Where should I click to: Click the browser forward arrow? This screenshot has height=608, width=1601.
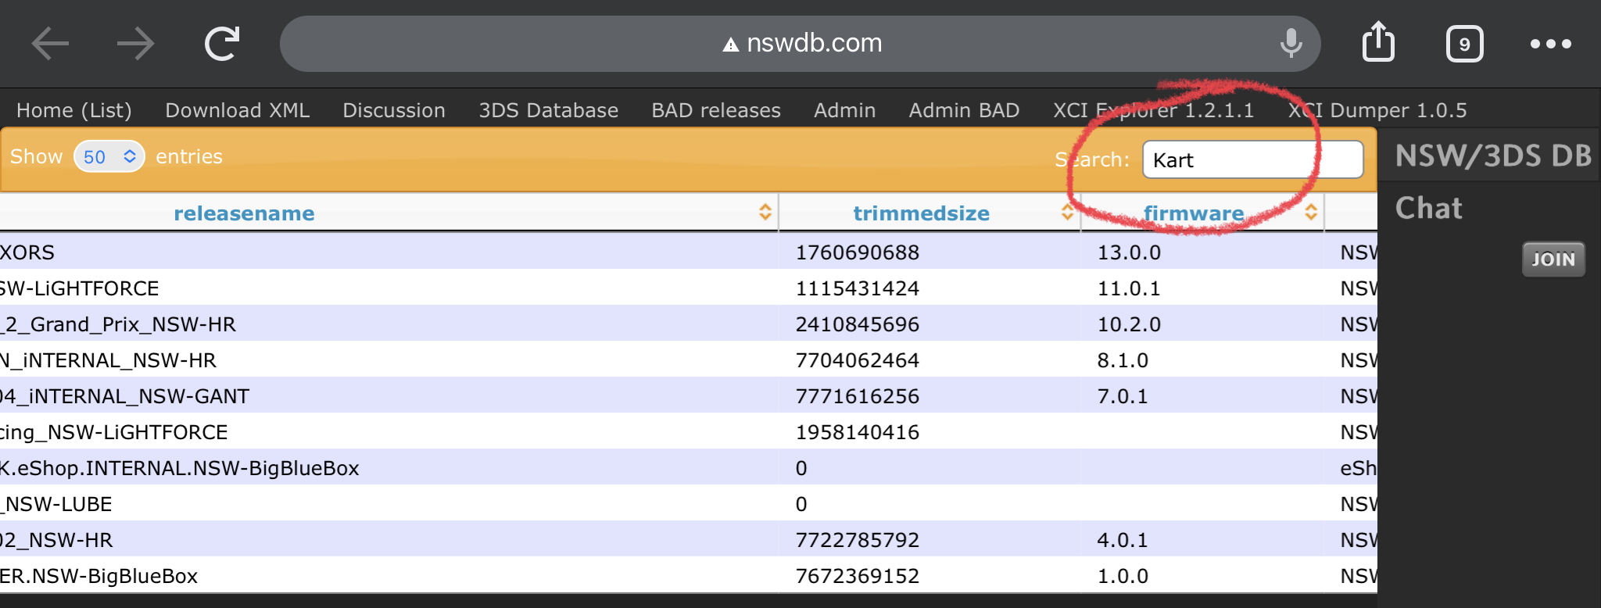(x=136, y=44)
